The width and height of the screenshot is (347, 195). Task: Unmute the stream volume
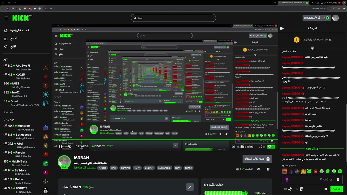pyautogui.click(x=69, y=146)
